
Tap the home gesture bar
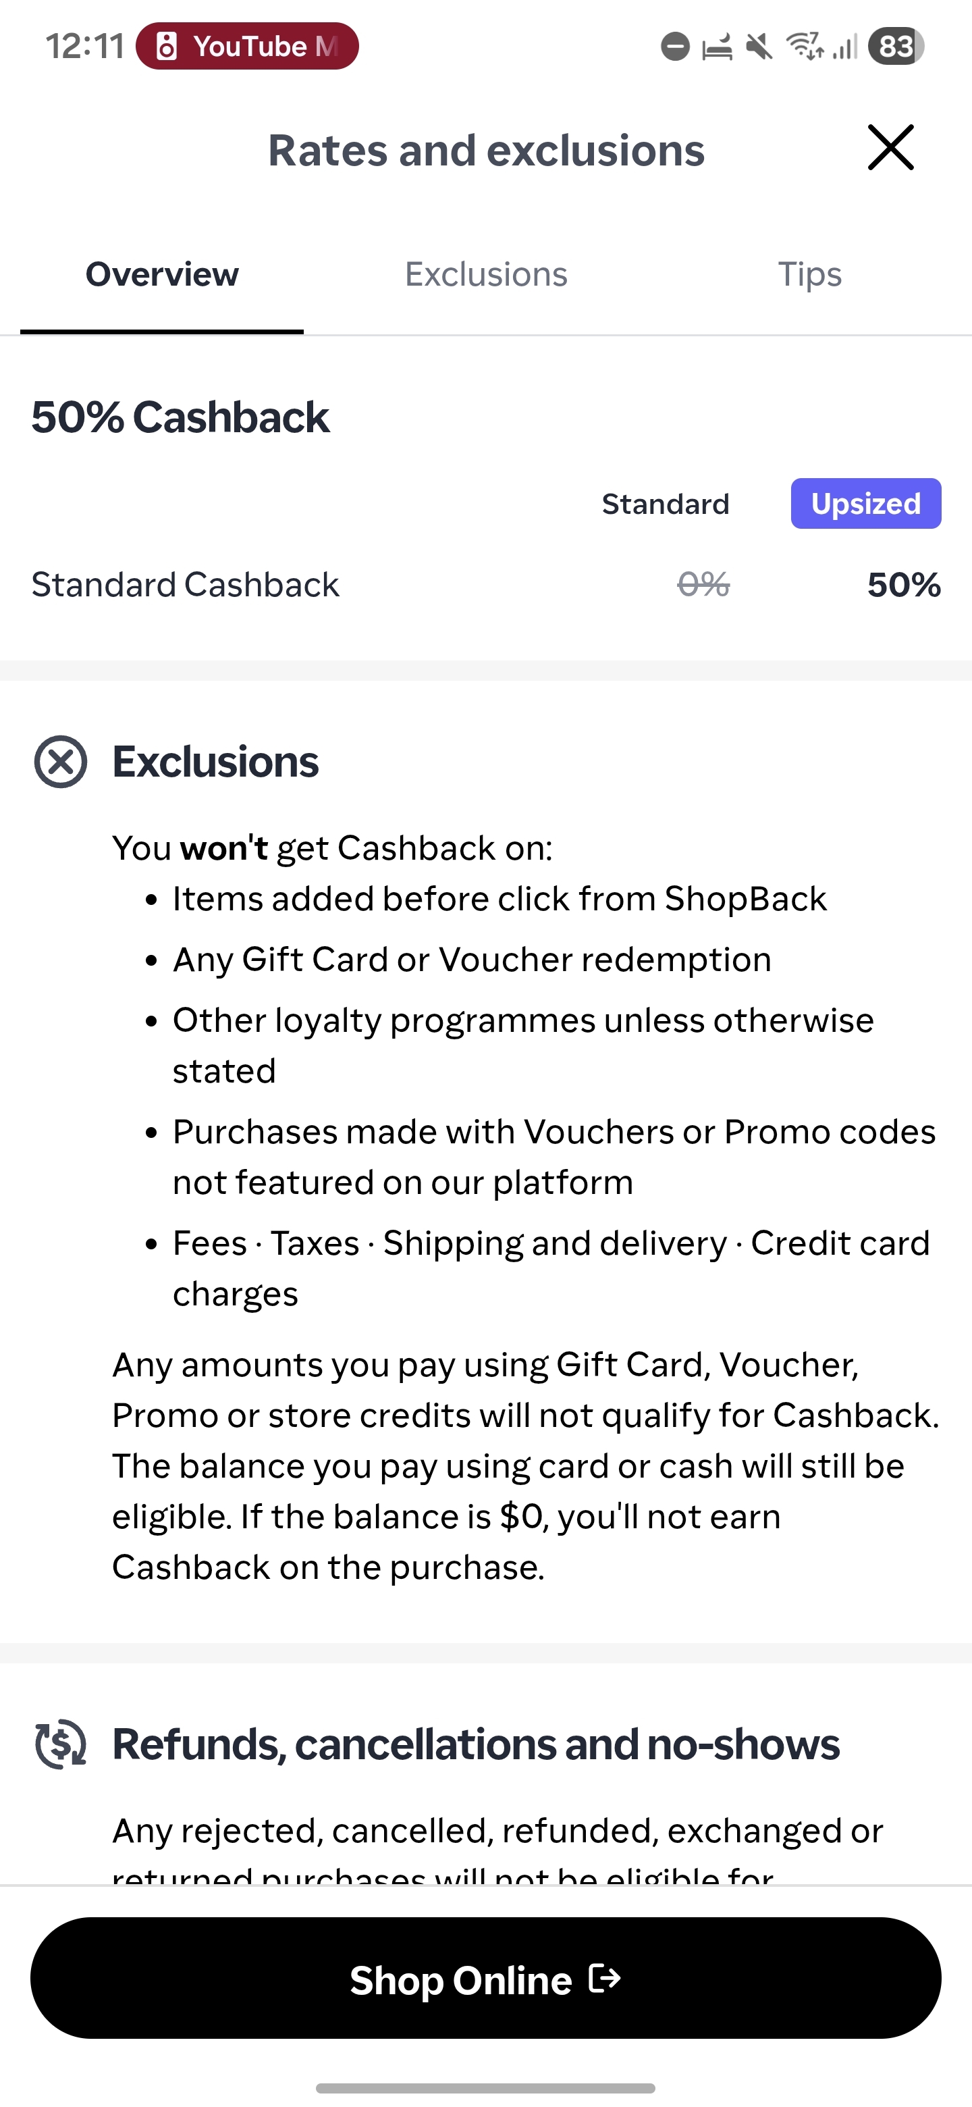click(485, 2088)
